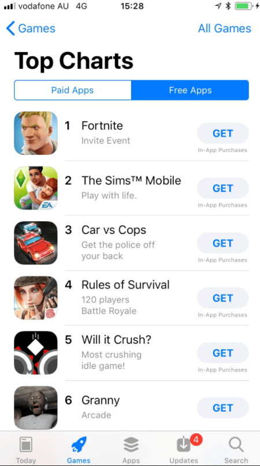Tap the Will it Crush? title

[116, 340]
